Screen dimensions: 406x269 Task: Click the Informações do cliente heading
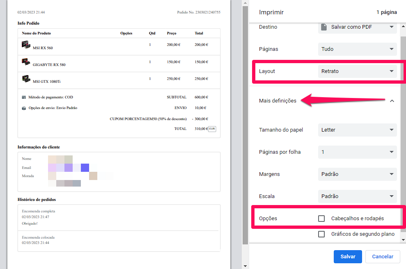click(39, 147)
